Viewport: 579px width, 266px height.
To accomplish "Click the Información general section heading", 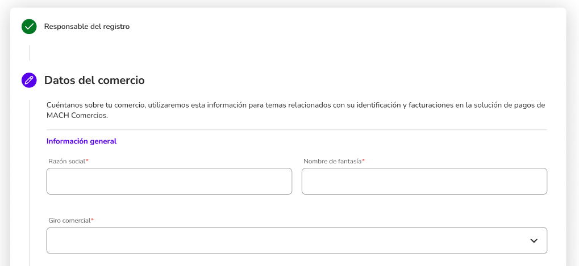I will [82, 141].
